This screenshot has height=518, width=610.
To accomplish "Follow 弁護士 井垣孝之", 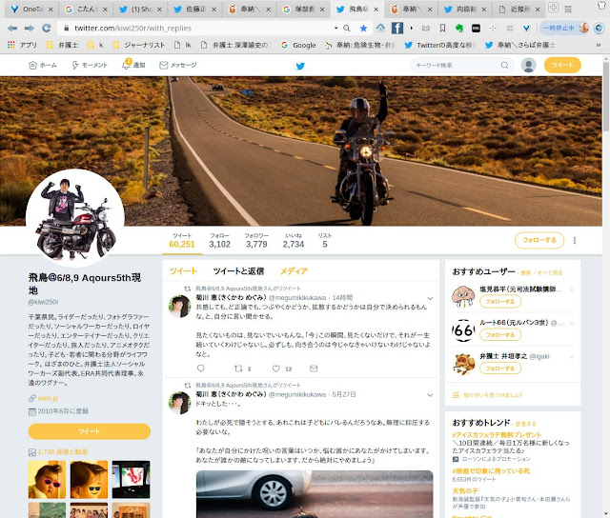I will (x=500, y=369).
